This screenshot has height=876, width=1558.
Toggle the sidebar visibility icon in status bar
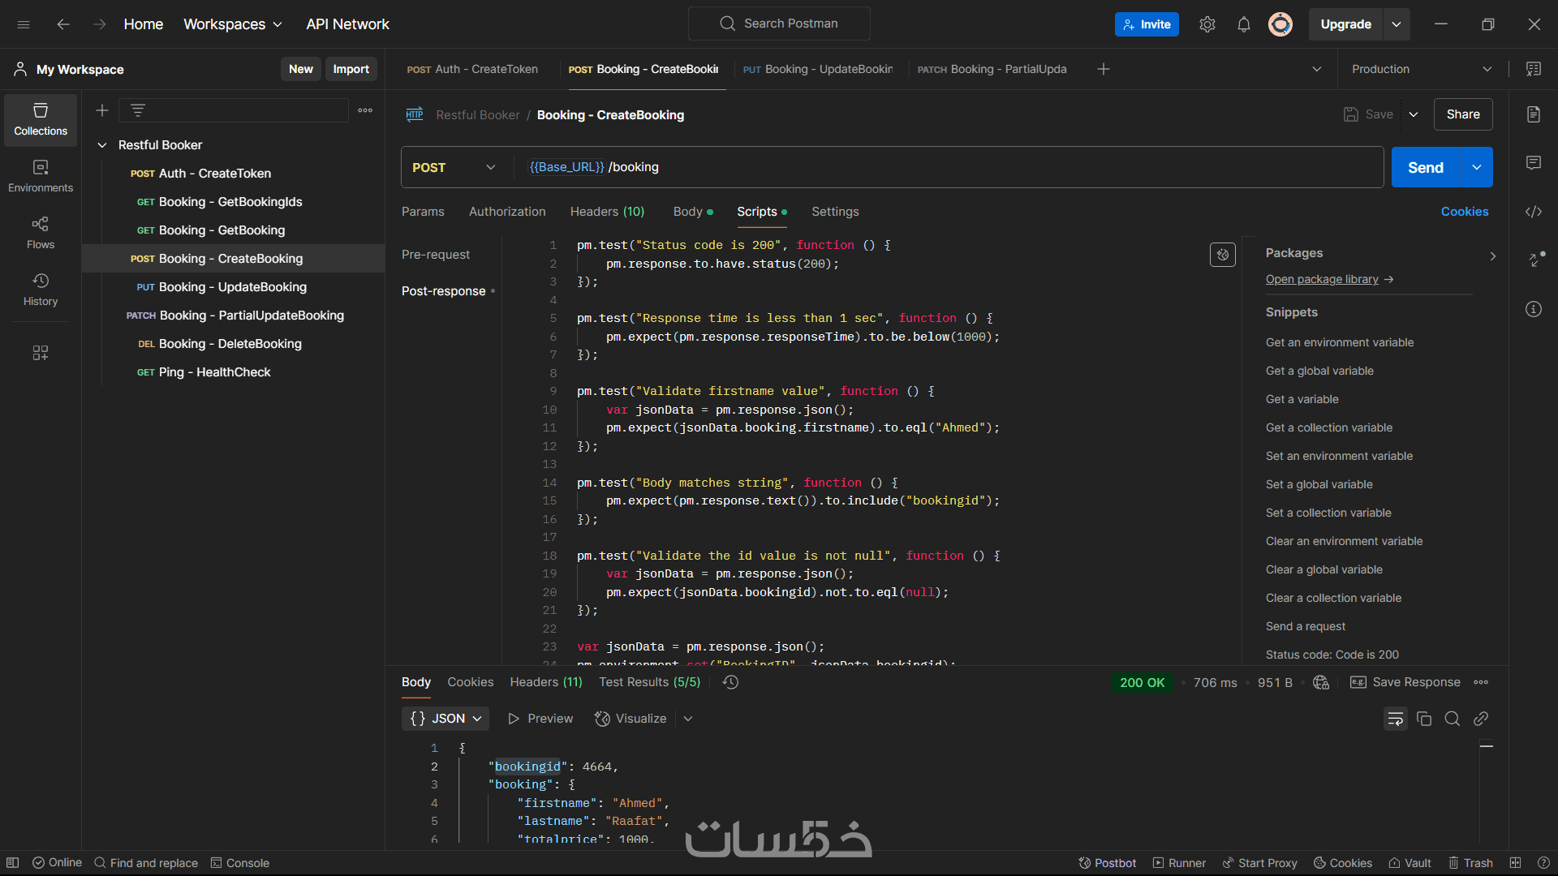point(13,863)
